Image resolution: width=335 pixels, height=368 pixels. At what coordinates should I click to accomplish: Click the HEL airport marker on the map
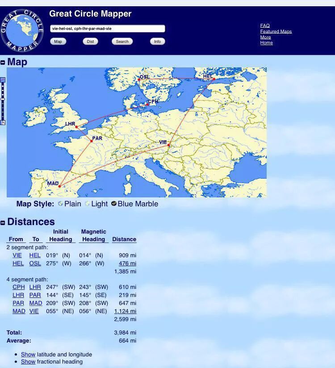(x=214, y=79)
